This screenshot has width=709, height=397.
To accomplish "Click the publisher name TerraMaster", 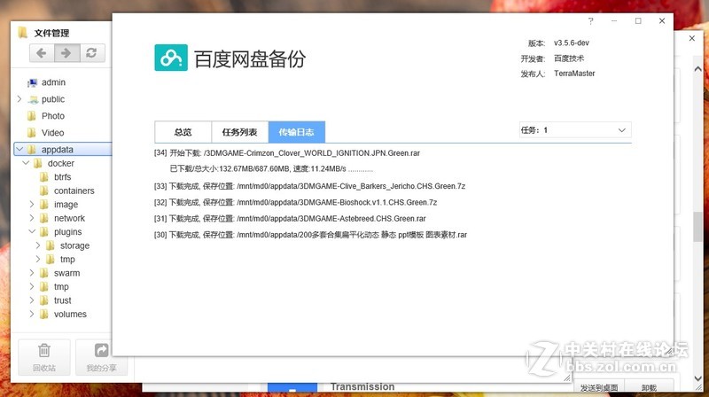I will [574, 74].
